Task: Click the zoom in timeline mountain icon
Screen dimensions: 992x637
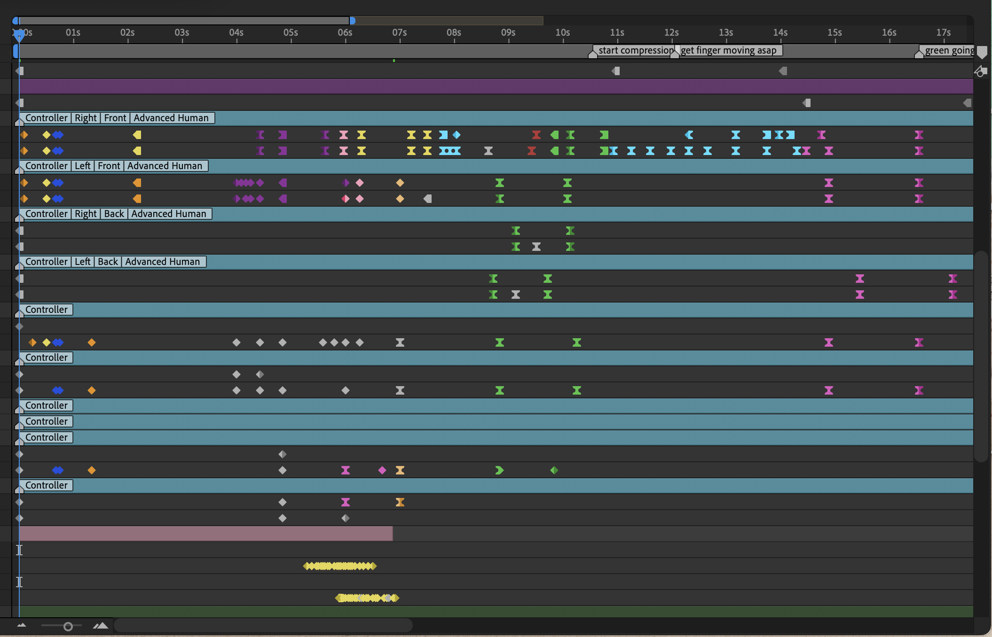Action: point(101,625)
